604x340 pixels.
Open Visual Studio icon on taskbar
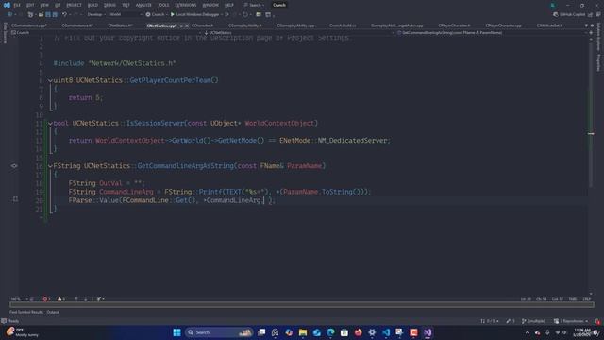[x=428, y=332]
